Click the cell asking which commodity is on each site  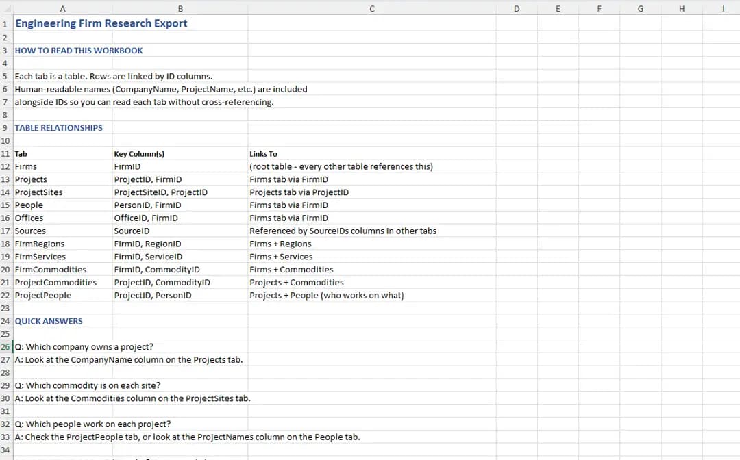coord(62,385)
